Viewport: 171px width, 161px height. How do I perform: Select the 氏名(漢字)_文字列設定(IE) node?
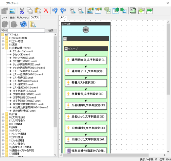pos(86,106)
